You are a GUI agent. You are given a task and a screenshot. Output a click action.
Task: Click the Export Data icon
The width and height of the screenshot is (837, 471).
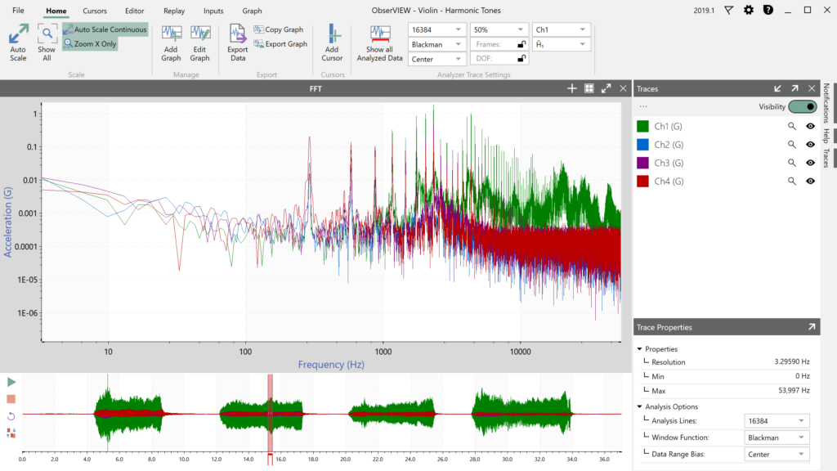[238, 34]
